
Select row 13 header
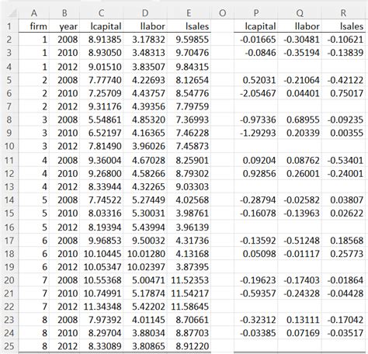[9, 186]
